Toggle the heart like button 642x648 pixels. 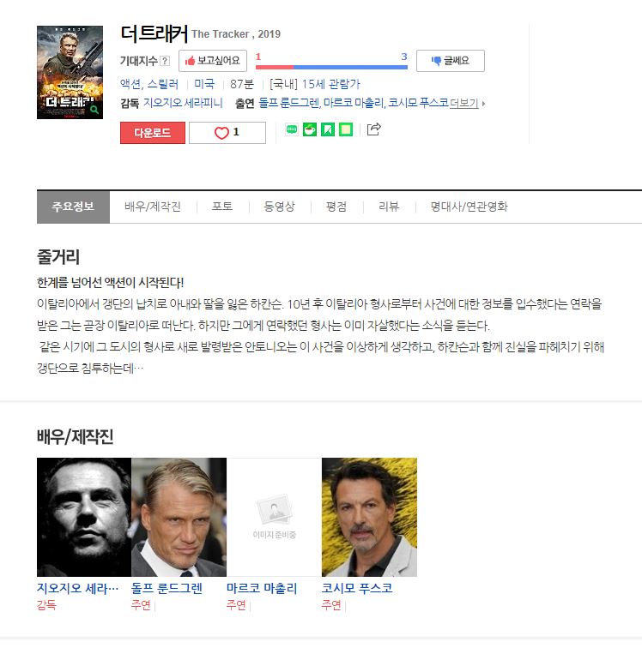(x=227, y=133)
